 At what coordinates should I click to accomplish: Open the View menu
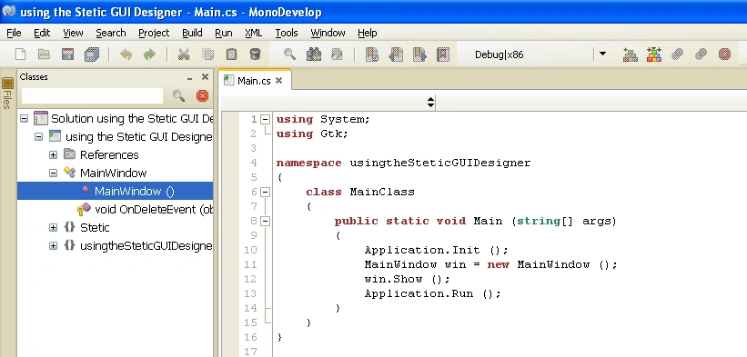click(x=73, y=33)
